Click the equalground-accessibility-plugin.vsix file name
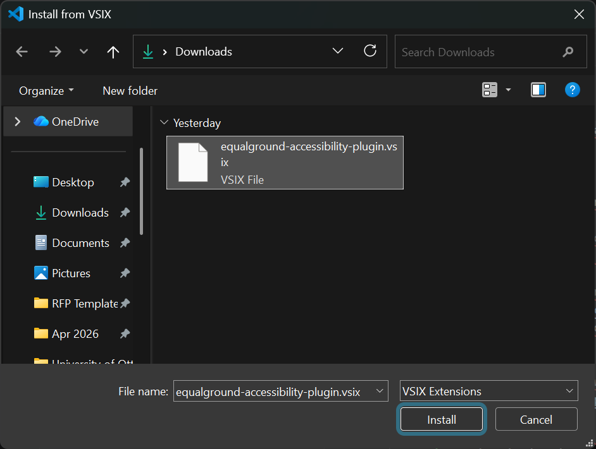This screenshot has height=449, width=596. tap(309, 154)
